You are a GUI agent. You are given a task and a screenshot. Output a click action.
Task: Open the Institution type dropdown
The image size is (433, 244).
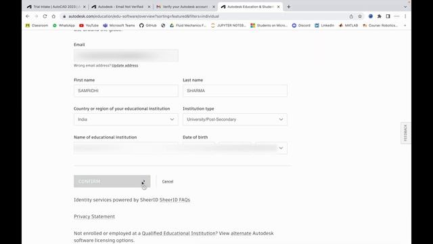click(x=235, y=119)
